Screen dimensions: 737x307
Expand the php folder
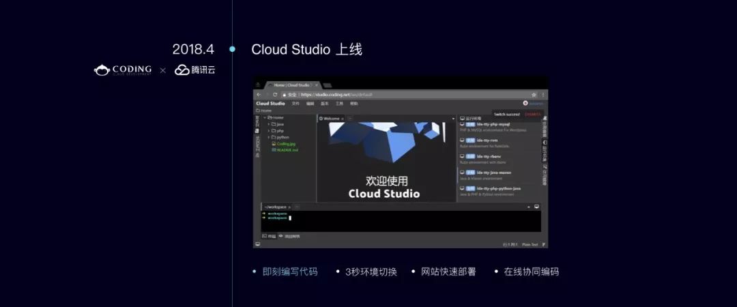click(x=269, y=131)
